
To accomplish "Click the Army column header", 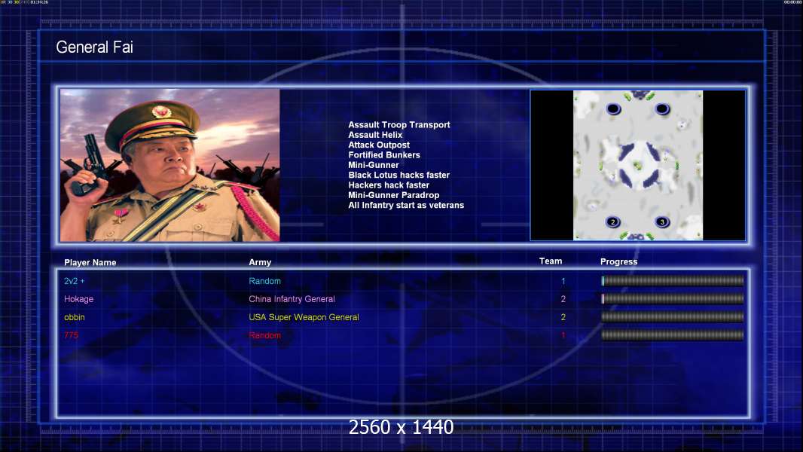I will pos(260,262).
